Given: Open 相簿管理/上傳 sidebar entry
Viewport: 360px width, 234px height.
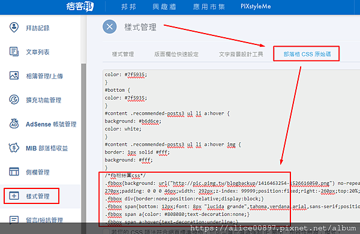Looking at the screenshot, I should [44, 76].
